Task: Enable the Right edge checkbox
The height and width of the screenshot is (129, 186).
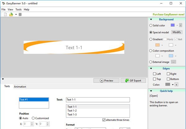Action: coord(168,74)
